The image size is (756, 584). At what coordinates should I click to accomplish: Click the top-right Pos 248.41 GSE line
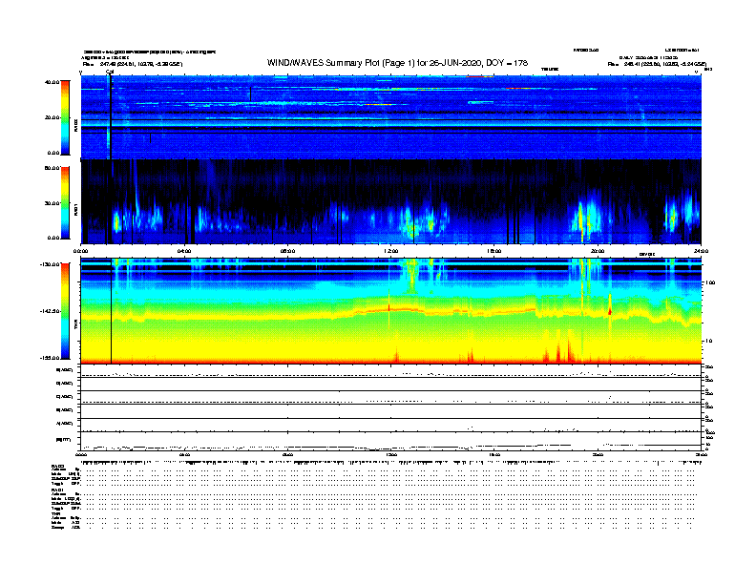click(x=657, y=64)
